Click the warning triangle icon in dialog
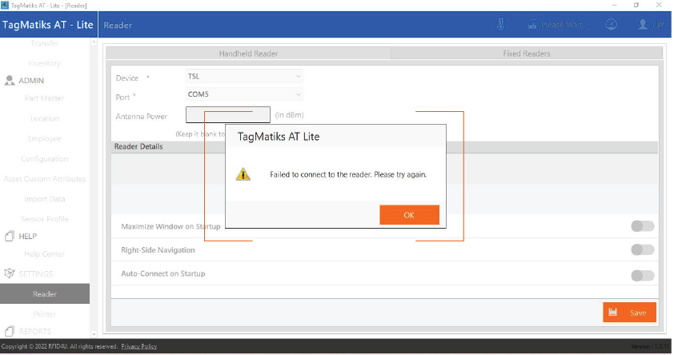674x355 pixels. [x=243, y=174]
